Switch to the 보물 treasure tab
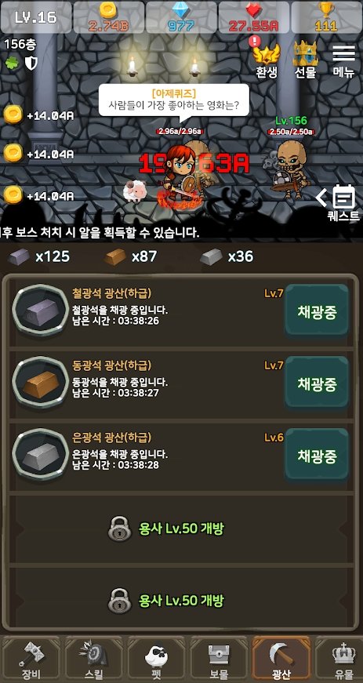This screenshot has height=683, width=363. tap(219, 659)
